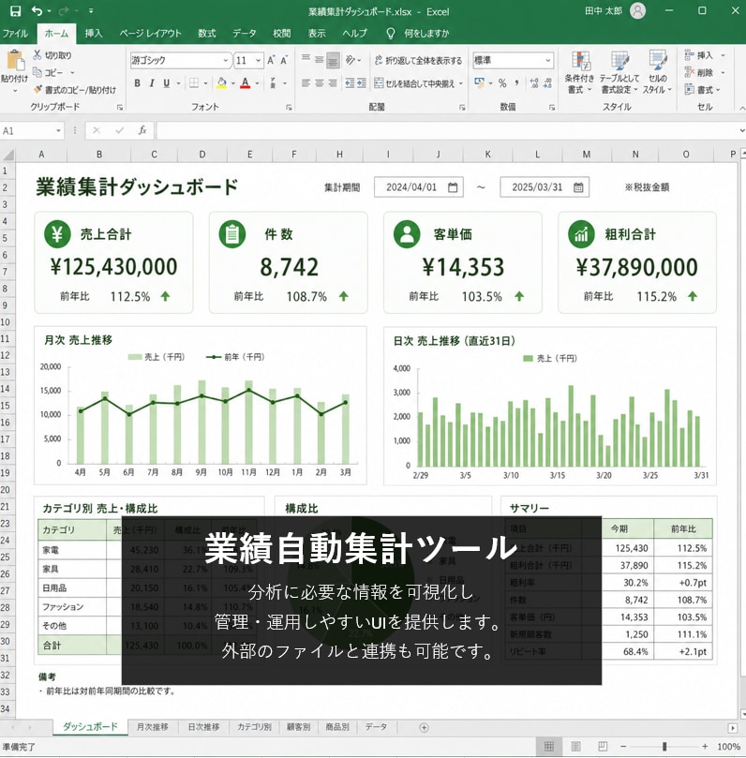Switch to Page Break Preview icon
The height and width of the screenshot is (758, 746).
603,747
